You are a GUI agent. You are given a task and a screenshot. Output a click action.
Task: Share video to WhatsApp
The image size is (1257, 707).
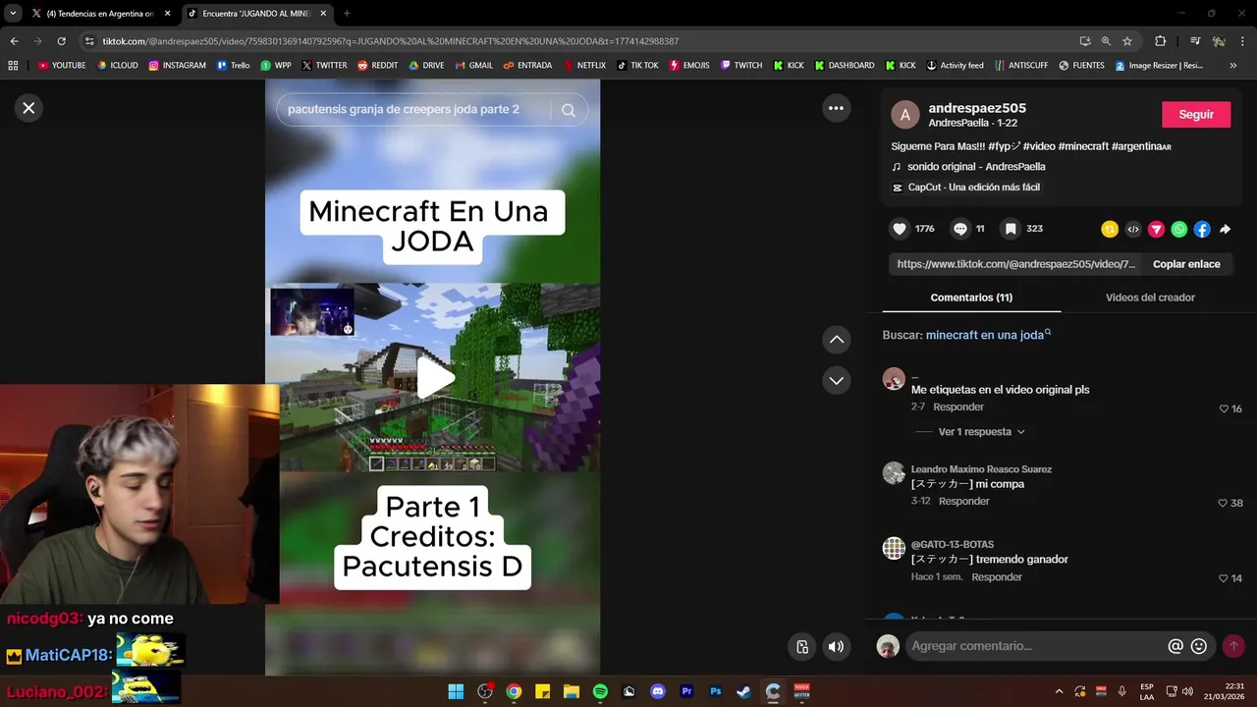pyautogui.click(x=1179, y=229)
